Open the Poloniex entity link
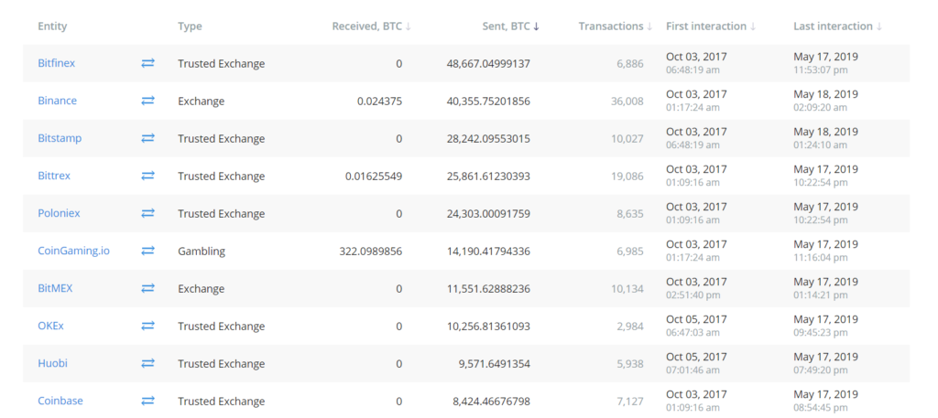Screen dimensions: 938x418 point(59,213)
